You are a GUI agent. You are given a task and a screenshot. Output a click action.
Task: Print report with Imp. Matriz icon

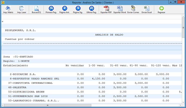8,9
